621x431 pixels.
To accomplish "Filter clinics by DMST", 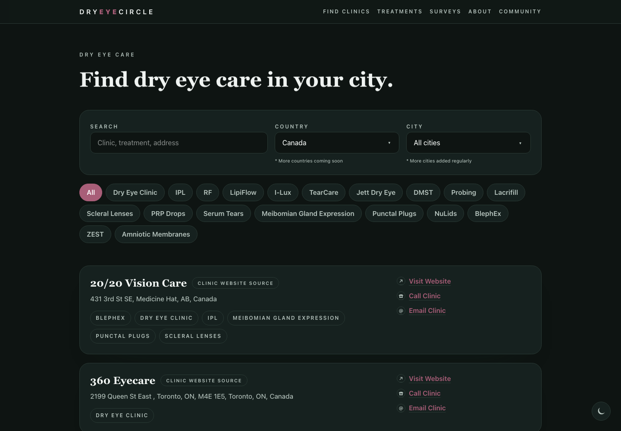I will (423, 192).
